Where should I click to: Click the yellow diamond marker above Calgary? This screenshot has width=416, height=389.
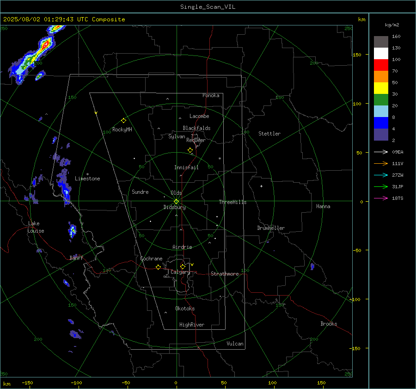183,266
